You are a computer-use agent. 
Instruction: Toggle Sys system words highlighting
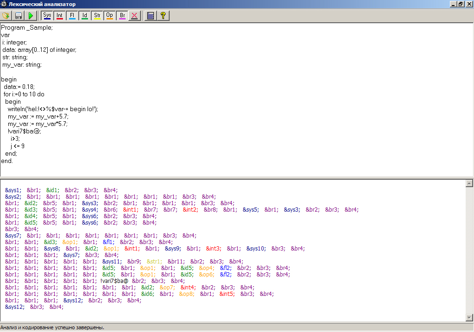(x=47, y=16)
